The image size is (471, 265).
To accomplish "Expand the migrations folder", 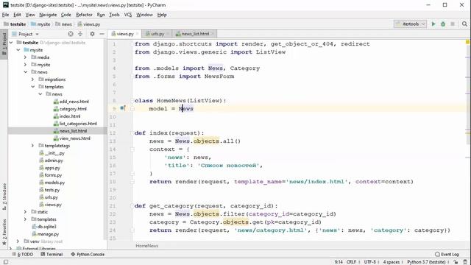I will click(32, 79).
